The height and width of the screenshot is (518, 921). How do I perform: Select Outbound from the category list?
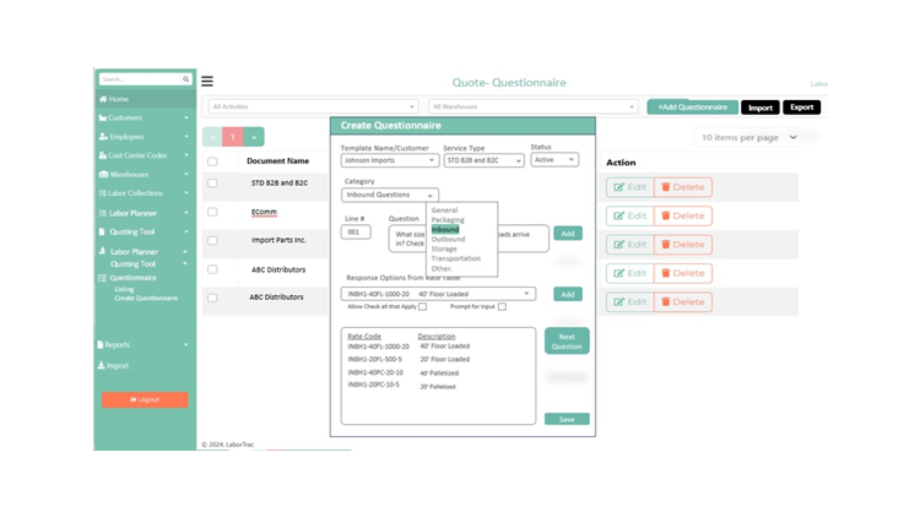[448, 239]
